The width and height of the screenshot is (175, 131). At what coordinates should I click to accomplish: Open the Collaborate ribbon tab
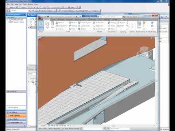point(92,20)
